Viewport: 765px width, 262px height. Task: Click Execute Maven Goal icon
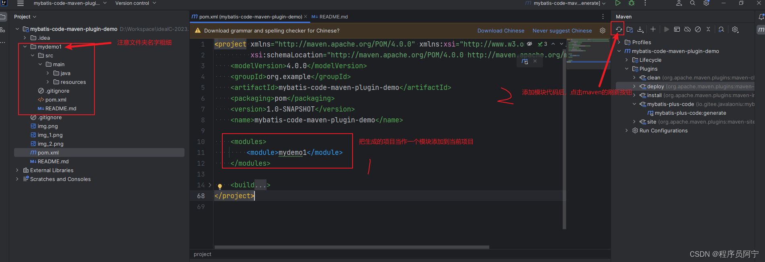tap(677, 29)
